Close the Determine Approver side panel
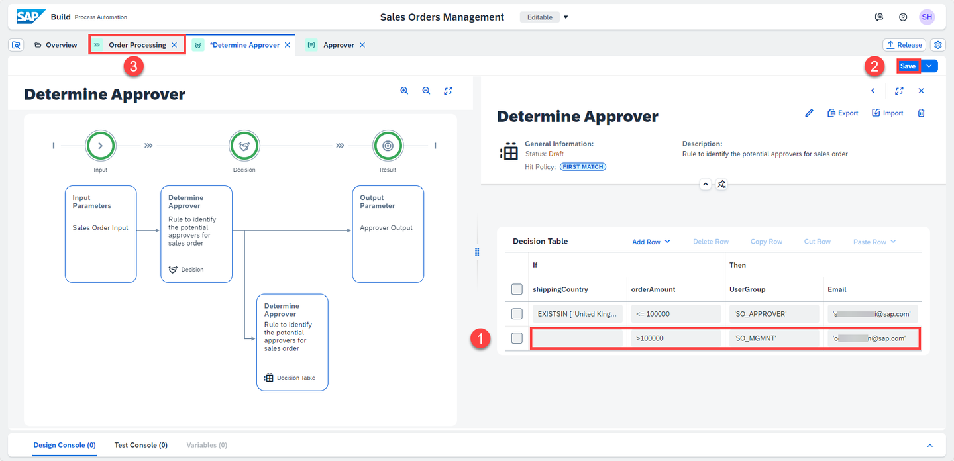Screen dimensions: 954x461 pyautogui.click(x=921, y=91)
